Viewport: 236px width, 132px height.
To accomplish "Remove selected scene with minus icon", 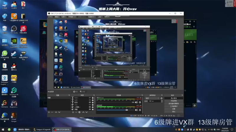I will (x=52, y=112).
